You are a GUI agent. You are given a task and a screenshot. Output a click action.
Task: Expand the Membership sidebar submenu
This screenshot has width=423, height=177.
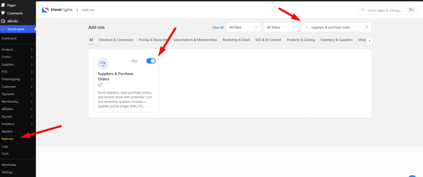(32, 101)
